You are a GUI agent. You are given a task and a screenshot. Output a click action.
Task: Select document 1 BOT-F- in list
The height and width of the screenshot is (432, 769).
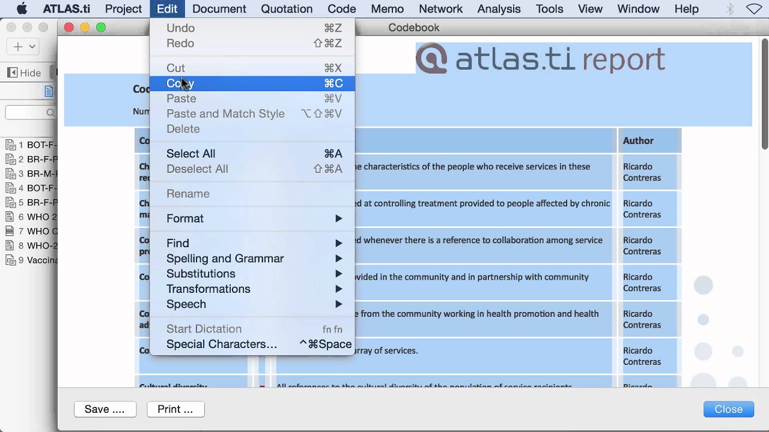pos(31,145)
